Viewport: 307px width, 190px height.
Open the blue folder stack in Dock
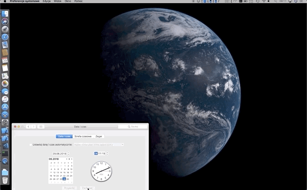pos(5,172)
